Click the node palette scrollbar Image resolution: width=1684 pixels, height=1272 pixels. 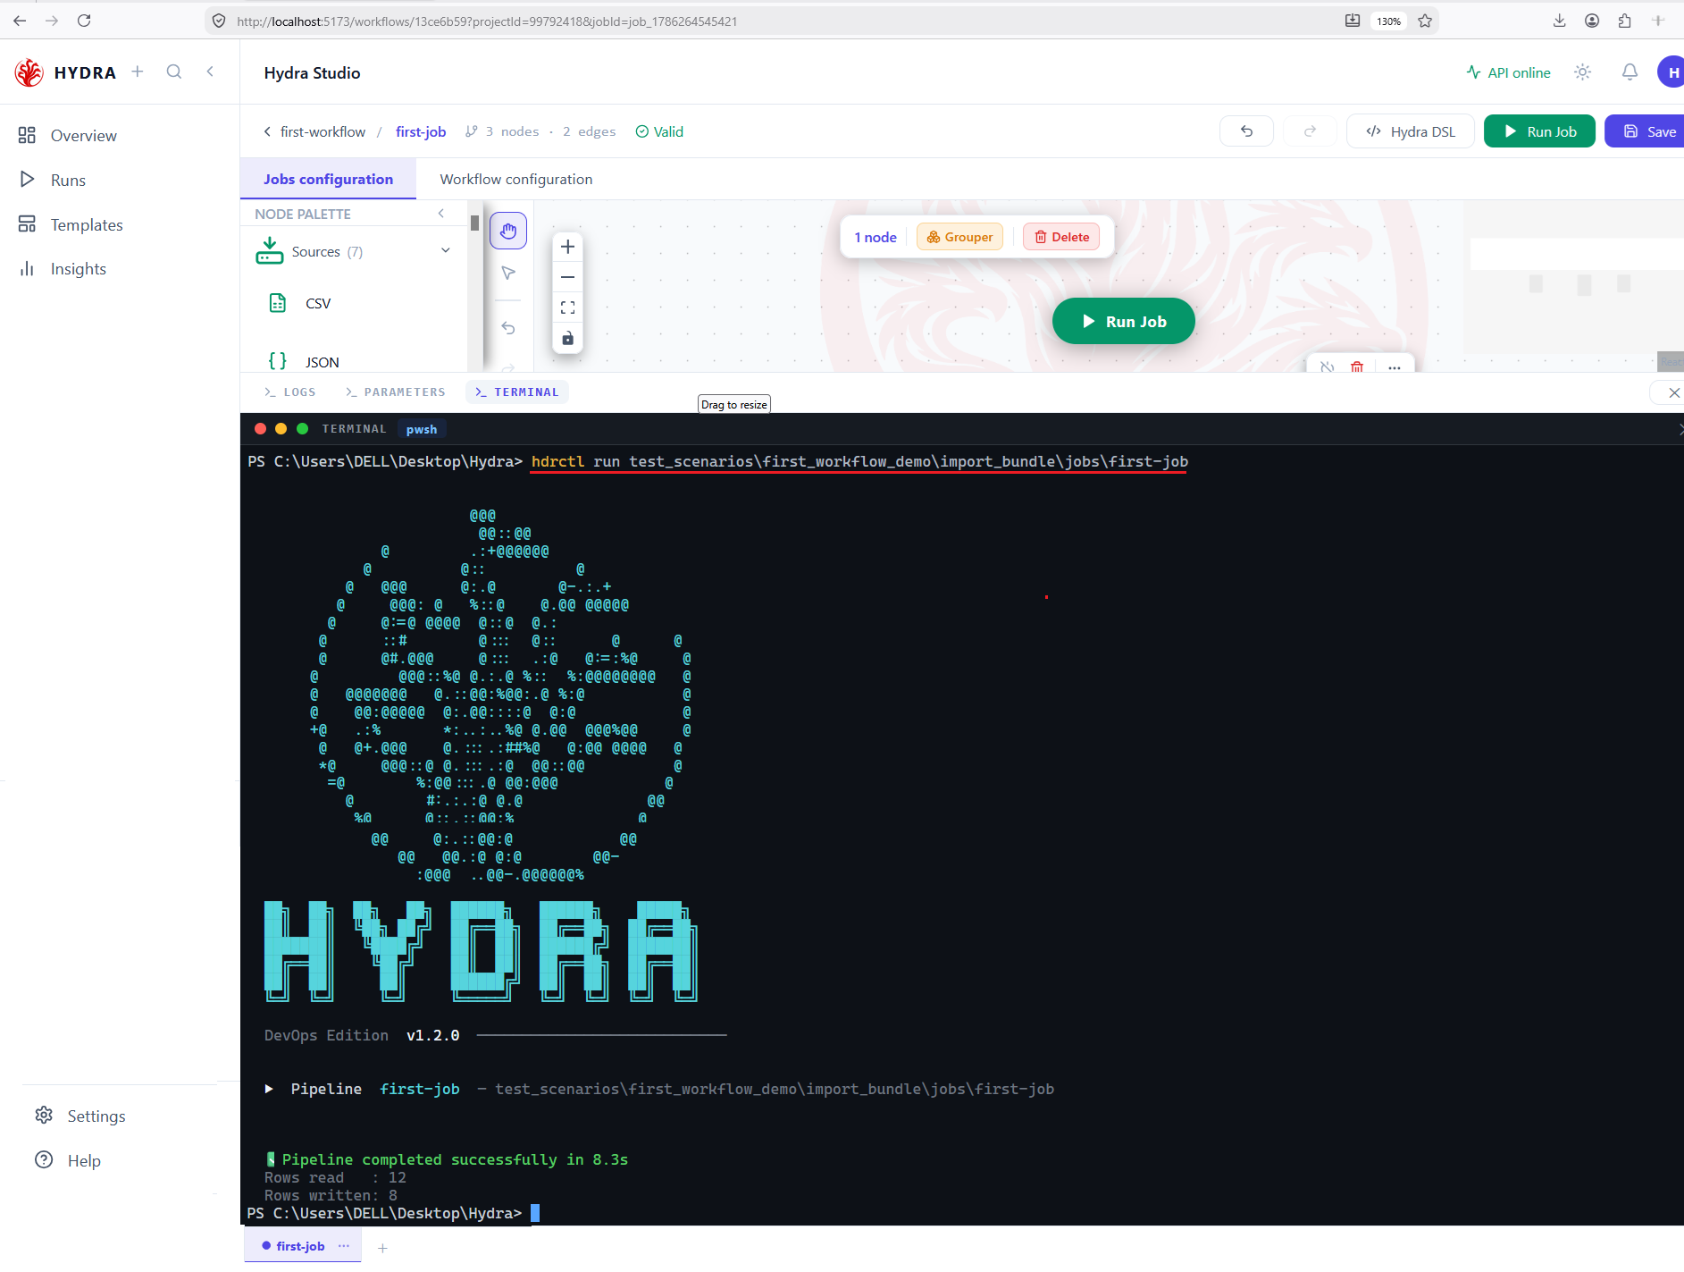pyautogui.click(x=474, y=223)
